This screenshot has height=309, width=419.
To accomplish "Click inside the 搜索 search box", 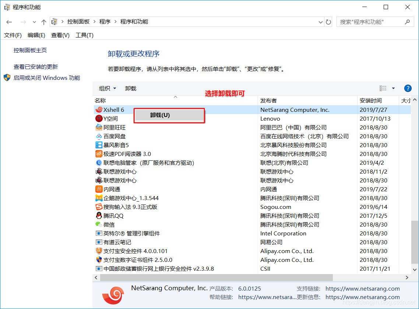I will 368,22.
